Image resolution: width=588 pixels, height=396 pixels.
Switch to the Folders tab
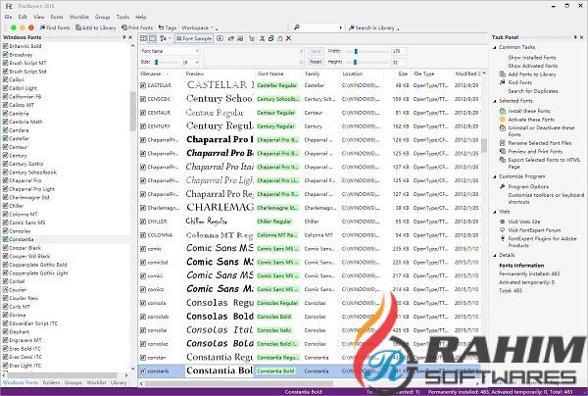pos(51,383)
